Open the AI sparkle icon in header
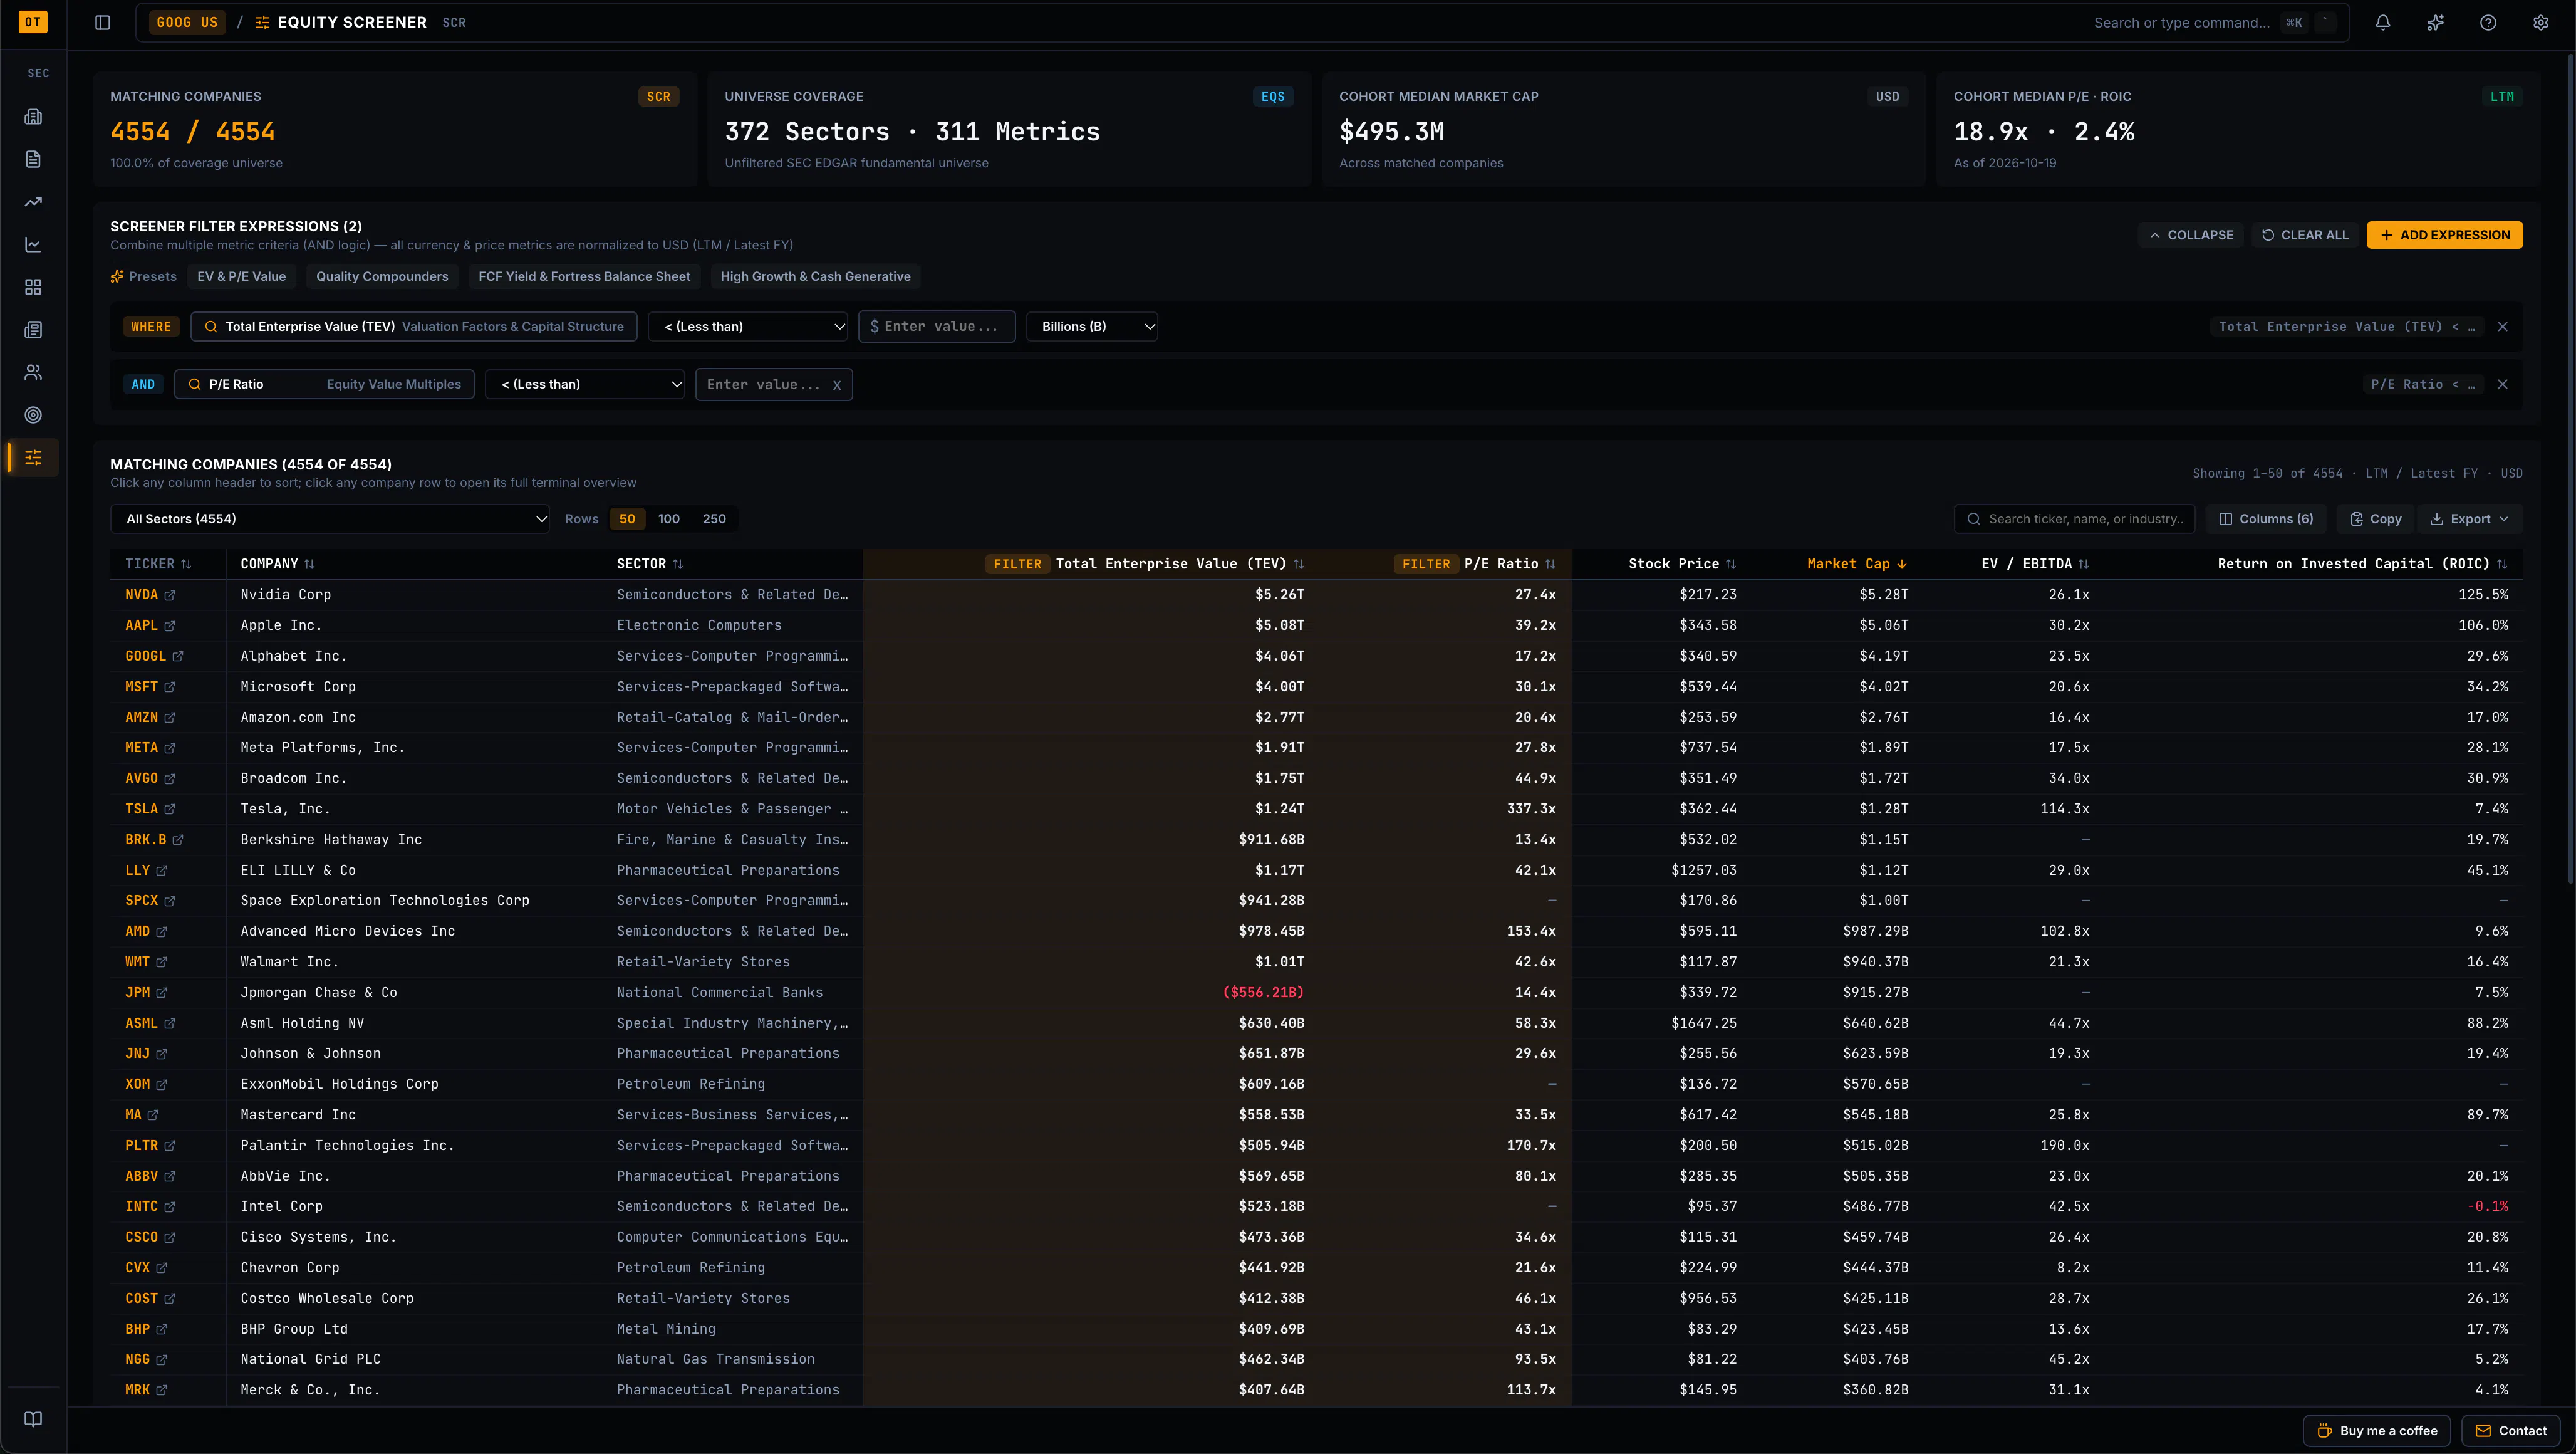 pyautogui.click(x=2436, y=22)
